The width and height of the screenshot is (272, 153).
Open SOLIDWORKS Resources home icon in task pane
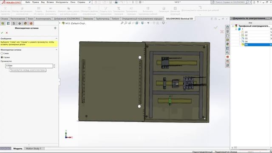227,27
